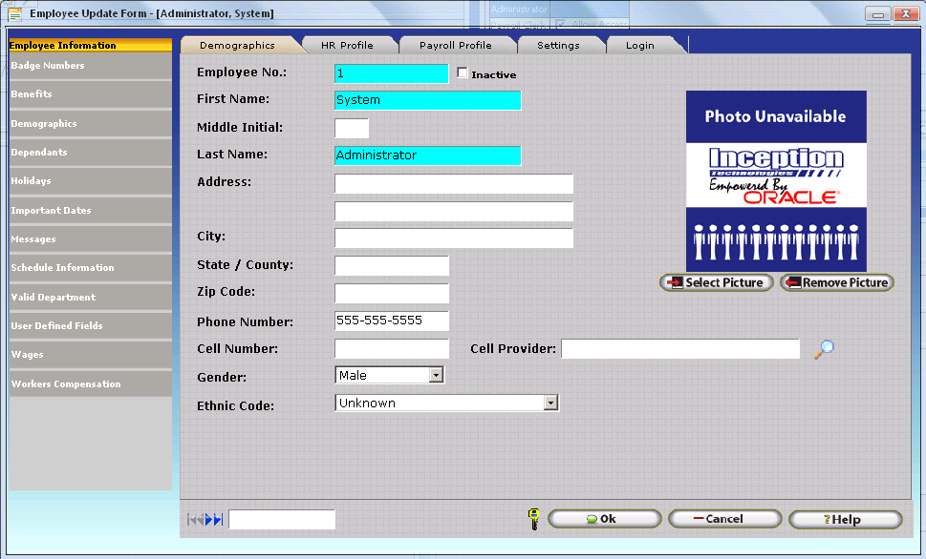This screenshot has width=926, height=559.
Task: Click the yellow key security icon
Action: click(x=534, y=519)
